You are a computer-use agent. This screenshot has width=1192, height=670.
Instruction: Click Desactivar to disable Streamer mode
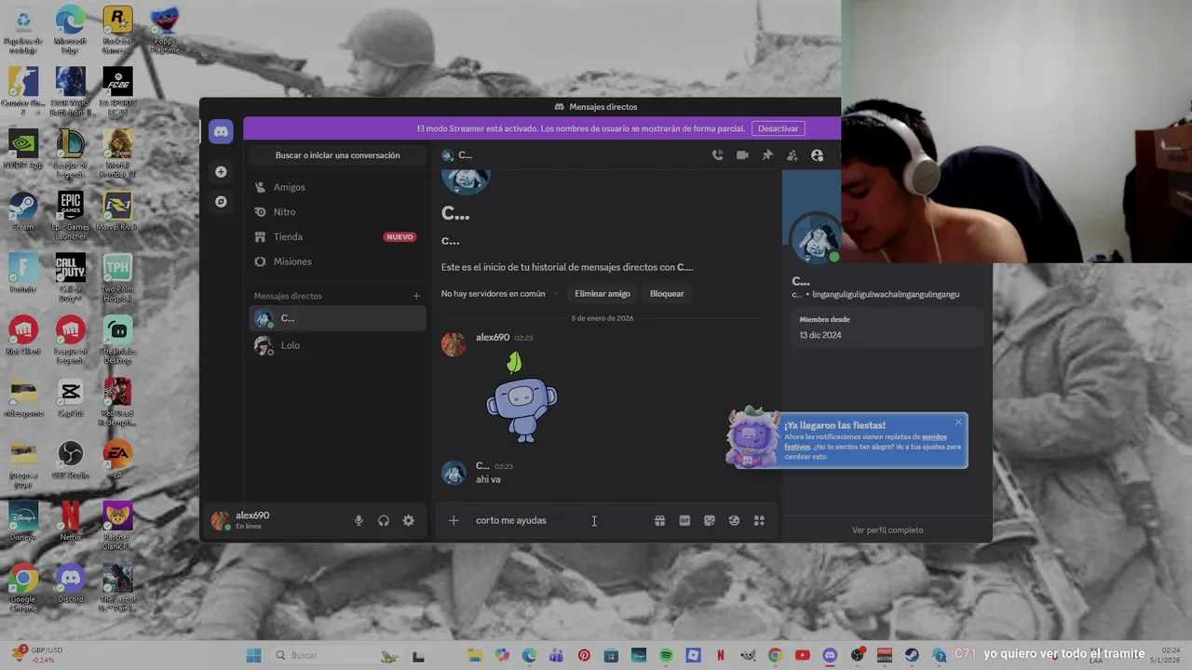coord(778,128)
